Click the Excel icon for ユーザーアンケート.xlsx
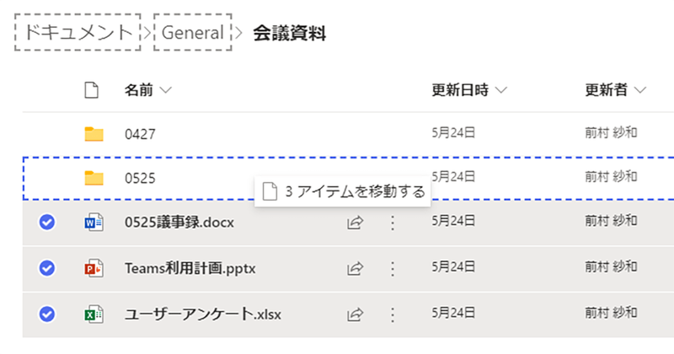The width and height of the screenshot is (674, 354). [93, 314]
